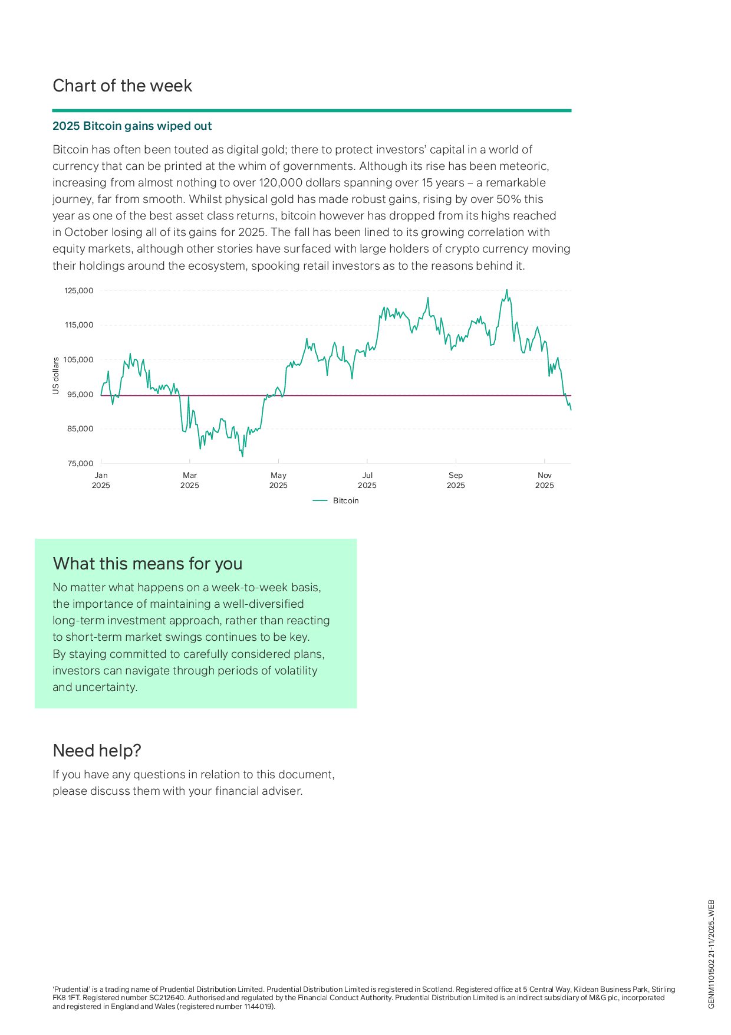Click the 125,000 y-axis label
This screenshot has width=731, height=1035.
[79, 290]
